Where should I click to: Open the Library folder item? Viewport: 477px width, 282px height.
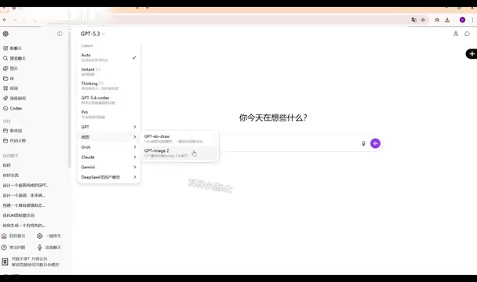point(9,78)
